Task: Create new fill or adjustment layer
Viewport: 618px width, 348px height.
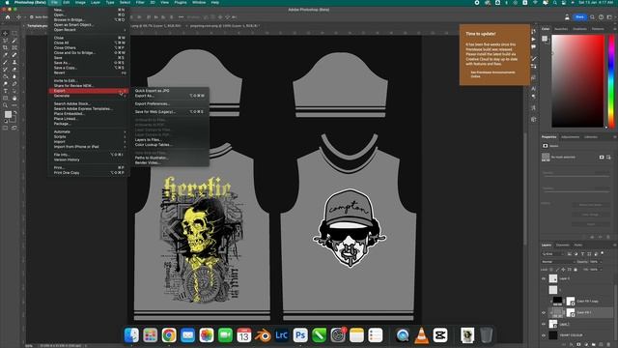Action: click(586, 344)
